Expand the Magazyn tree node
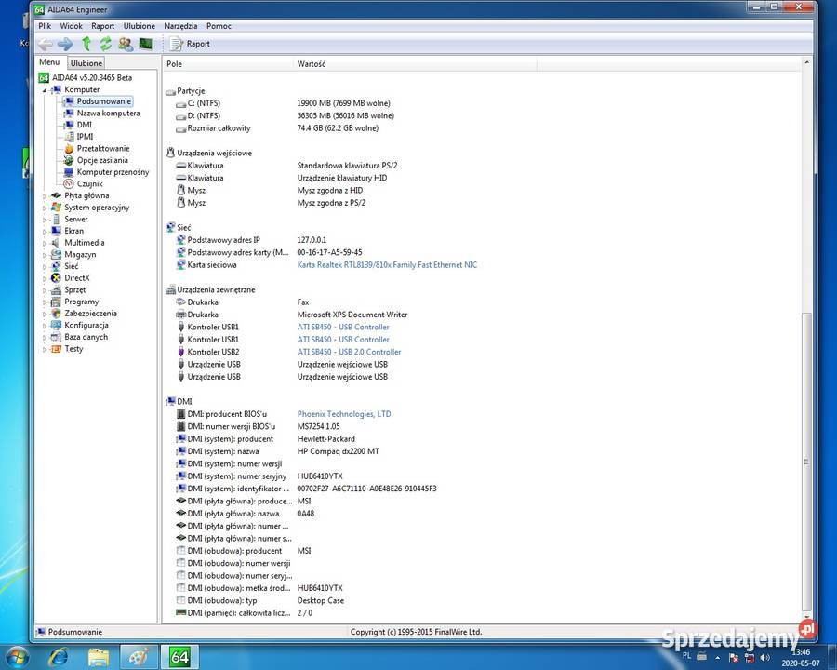837x670 pixels. click(45, 255)
